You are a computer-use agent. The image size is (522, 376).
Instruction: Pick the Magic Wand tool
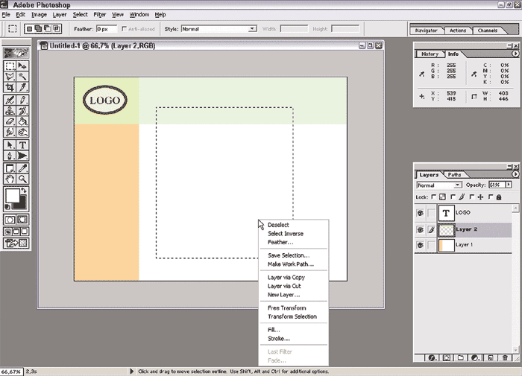point(23,77)
